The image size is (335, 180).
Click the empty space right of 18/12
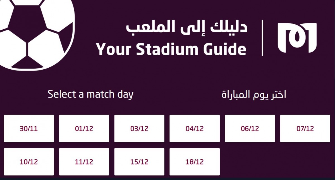pyautogui.click(x=276, y=162)
